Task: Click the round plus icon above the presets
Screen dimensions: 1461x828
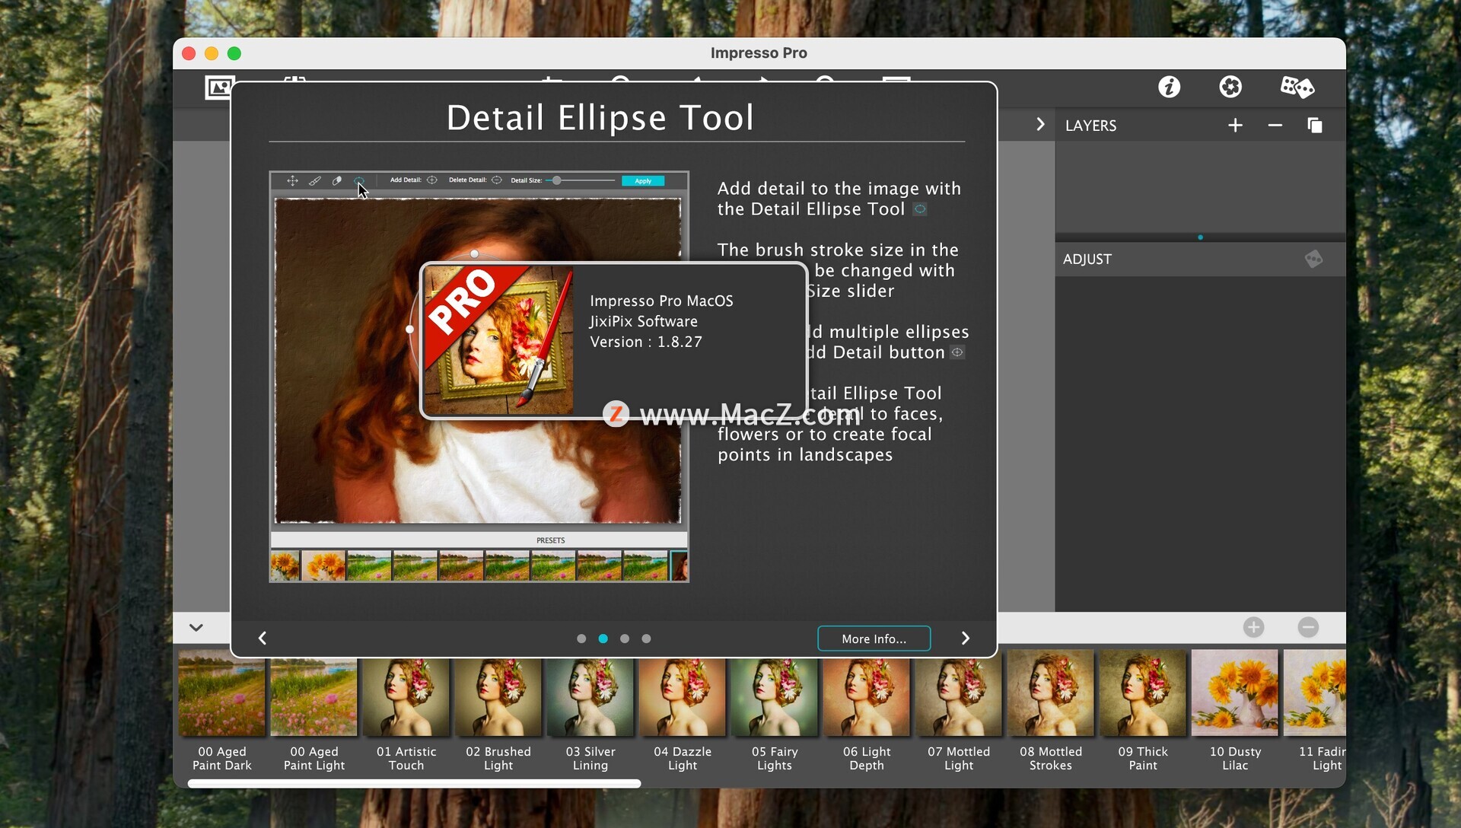Action: (1253, 627)
